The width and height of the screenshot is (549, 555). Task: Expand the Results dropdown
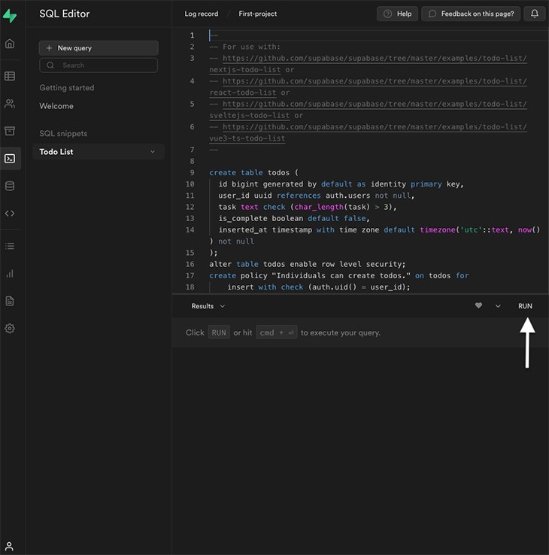(x=208, y=306)
